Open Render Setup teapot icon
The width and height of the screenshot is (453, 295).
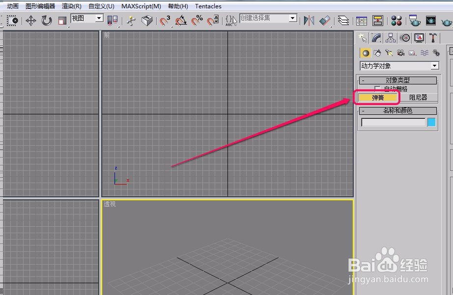(415, 21)
